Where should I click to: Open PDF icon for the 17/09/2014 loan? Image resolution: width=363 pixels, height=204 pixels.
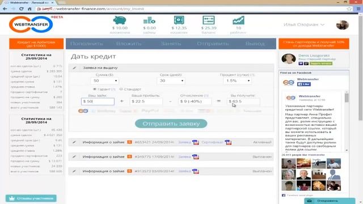[196, 157]
